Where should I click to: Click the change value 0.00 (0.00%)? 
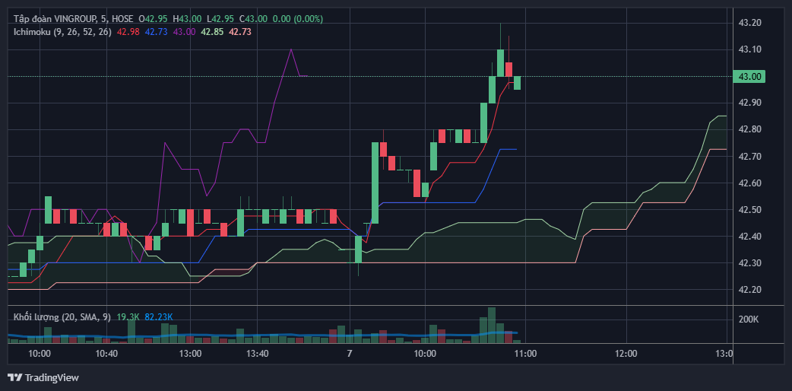point(297,19)
